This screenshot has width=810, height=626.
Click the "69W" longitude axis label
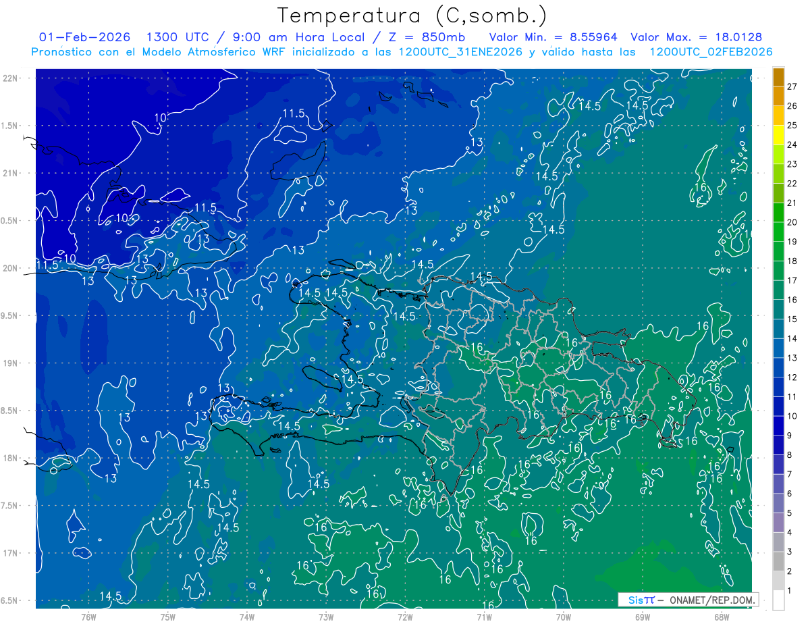pos(643,617)
